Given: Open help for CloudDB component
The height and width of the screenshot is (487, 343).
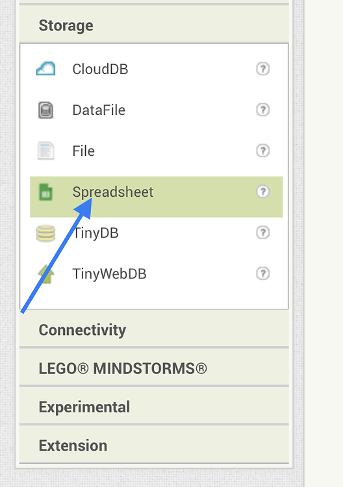Looking at the screenshot, I should point(263,69).
